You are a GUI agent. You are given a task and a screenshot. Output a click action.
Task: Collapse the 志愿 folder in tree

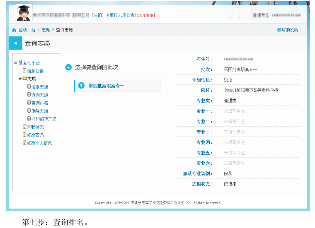pos(19,79)
